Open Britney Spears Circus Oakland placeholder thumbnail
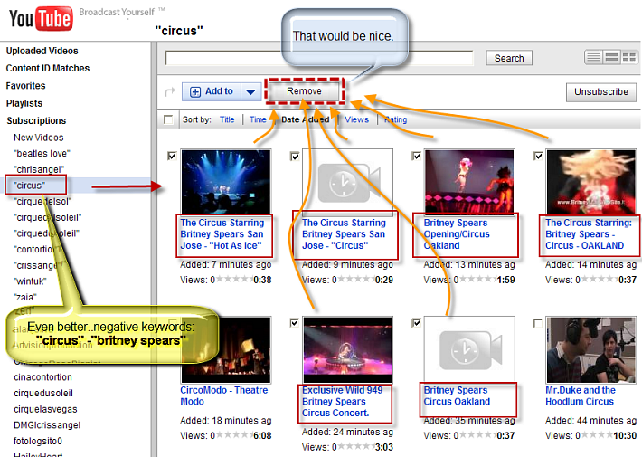The image size is (642, 457). tap(469, 348)
